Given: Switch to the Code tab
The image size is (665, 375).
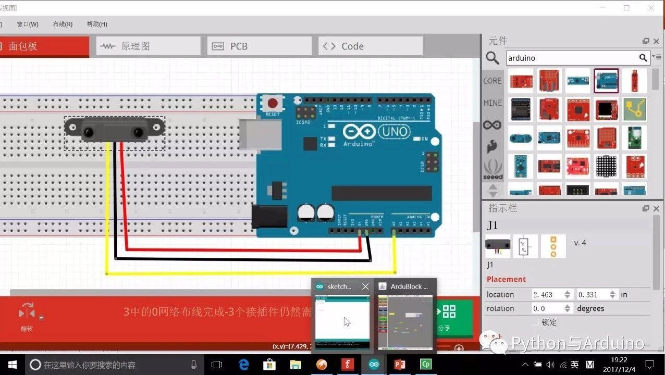Looking at the screenshot, I should (x=370, y=46).
